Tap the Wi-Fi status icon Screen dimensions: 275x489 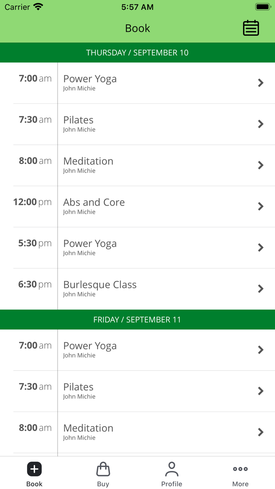38,7
